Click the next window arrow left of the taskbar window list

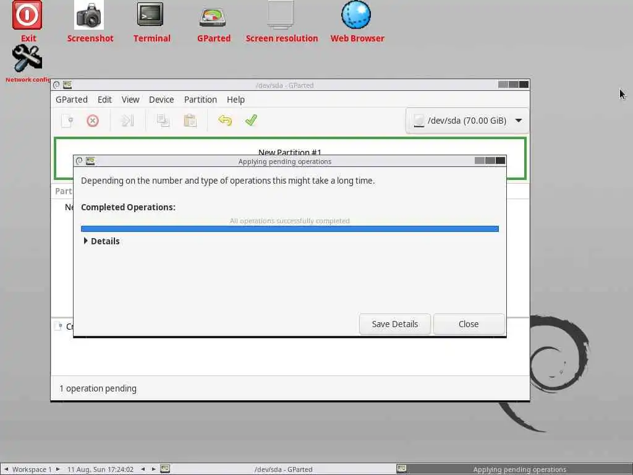click(153, 469)
